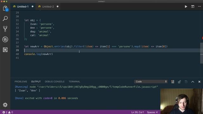This screenshot has height=114, width=203.
Task: Click line number 38 in the gutter
Action: click(17, 47)
